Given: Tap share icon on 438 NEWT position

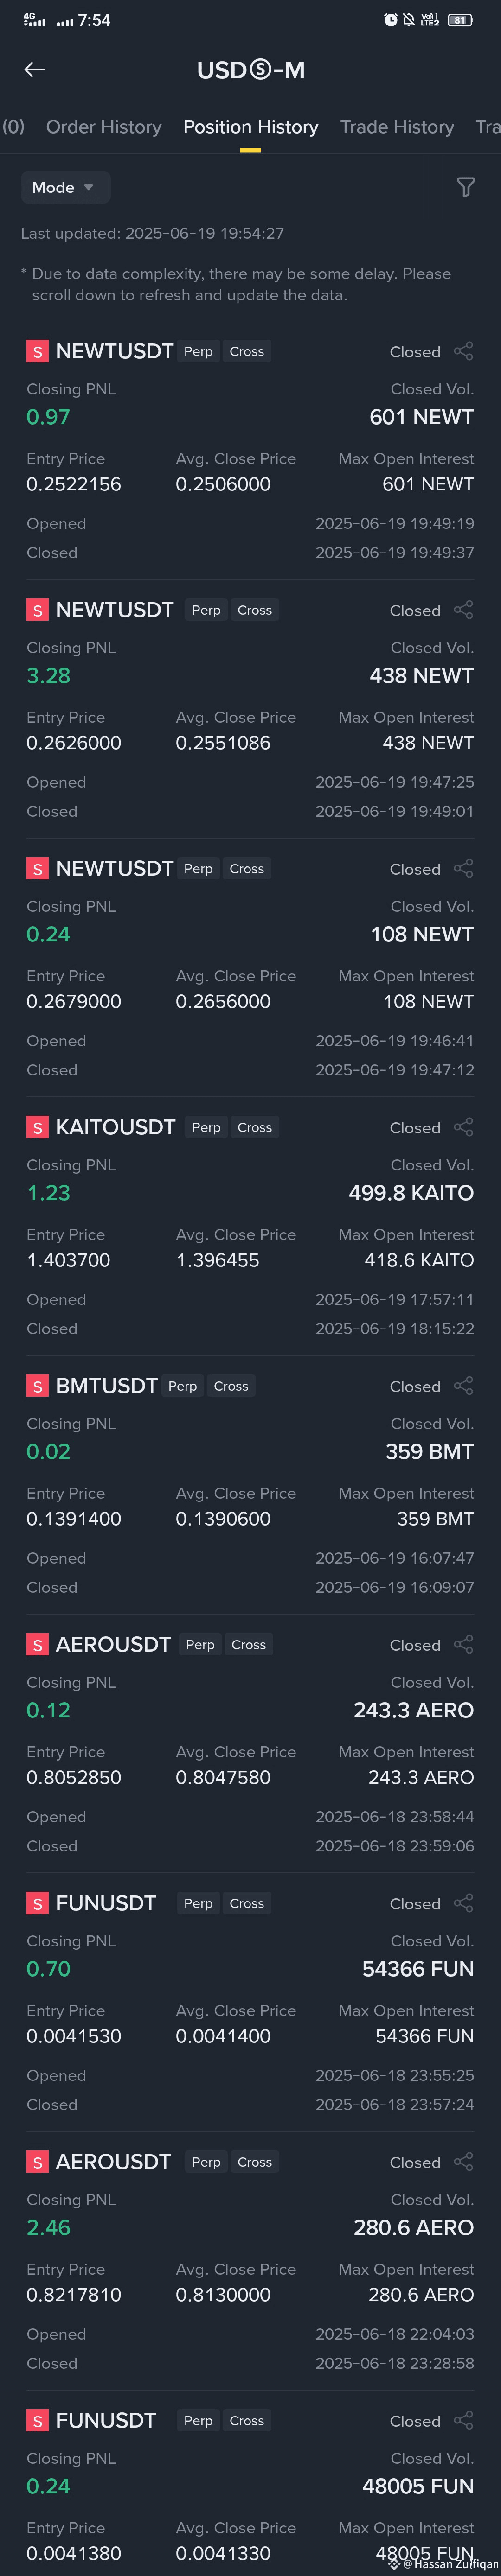Looking at the screenshot, I should pyautogui.click(x=463, y=610).
